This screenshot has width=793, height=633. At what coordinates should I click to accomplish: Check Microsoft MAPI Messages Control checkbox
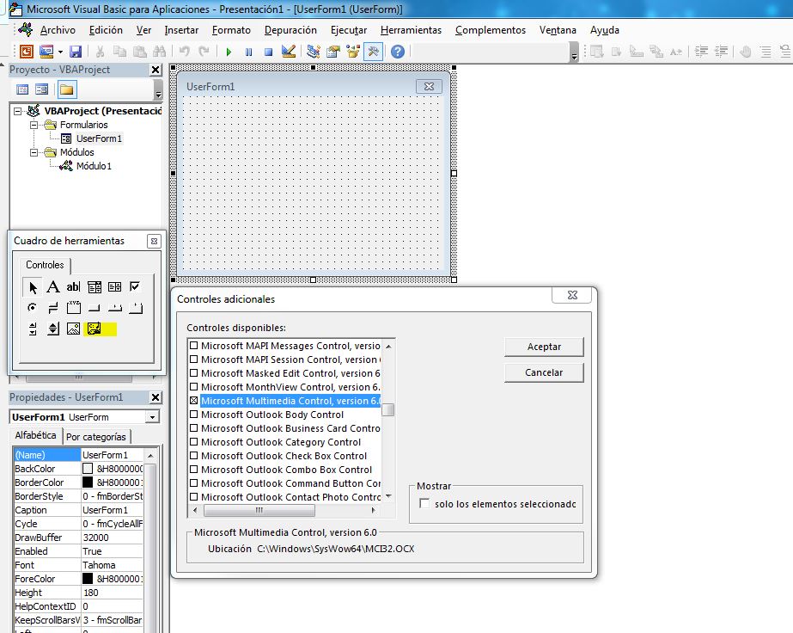(x=193, y=346)
